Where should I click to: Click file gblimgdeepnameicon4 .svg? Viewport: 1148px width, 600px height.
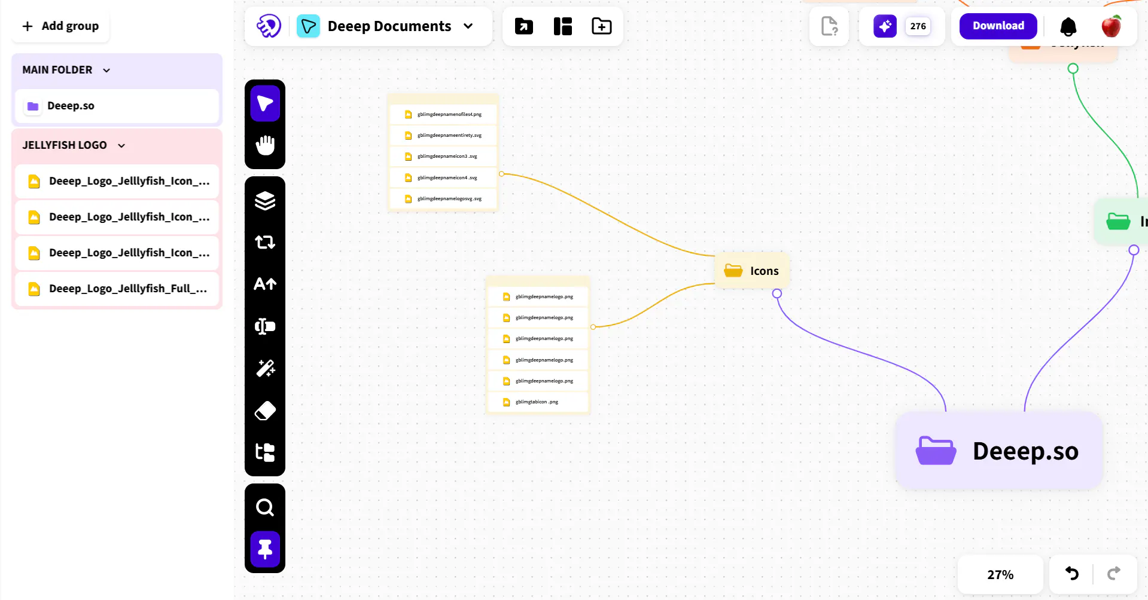tap(443, 177)
